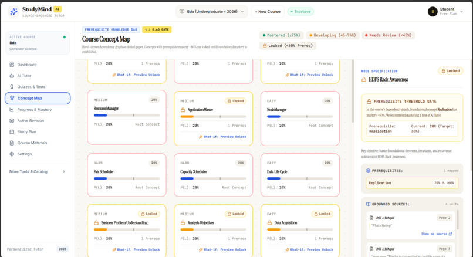Click the lock icon beside Analysis Objectives
The width and height of the screenshot is (473, 257).
[x=183, y=222]
